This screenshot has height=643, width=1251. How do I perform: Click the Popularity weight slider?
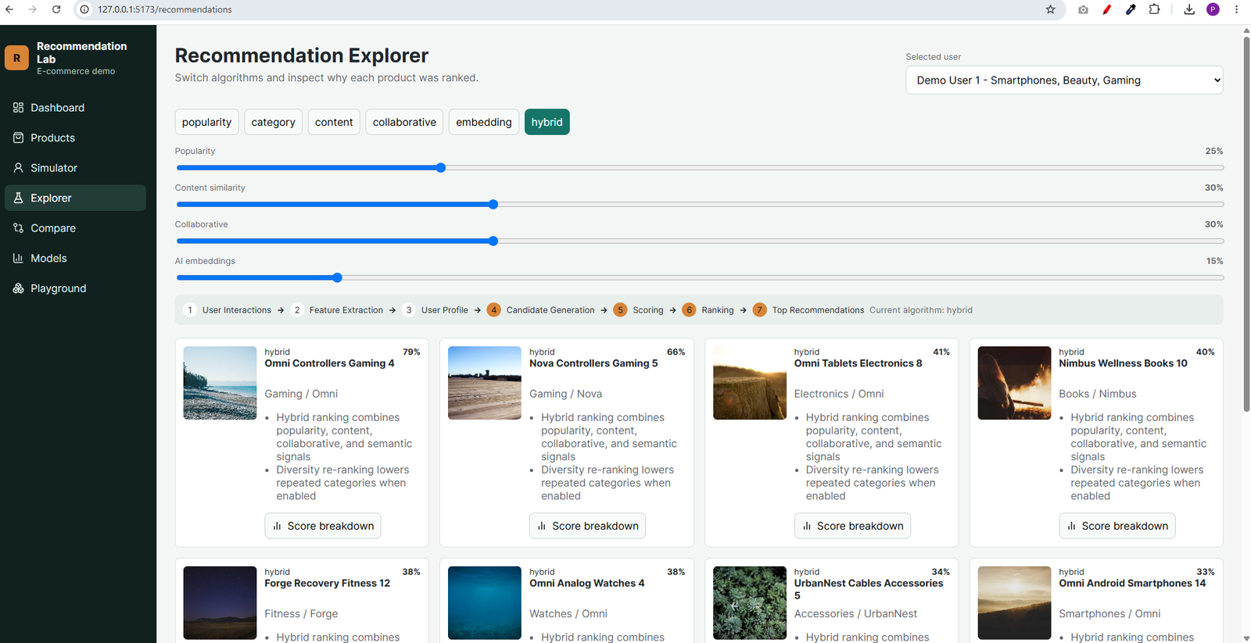coord(700,168)
